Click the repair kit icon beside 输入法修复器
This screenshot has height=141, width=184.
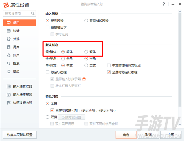point(9,95)
